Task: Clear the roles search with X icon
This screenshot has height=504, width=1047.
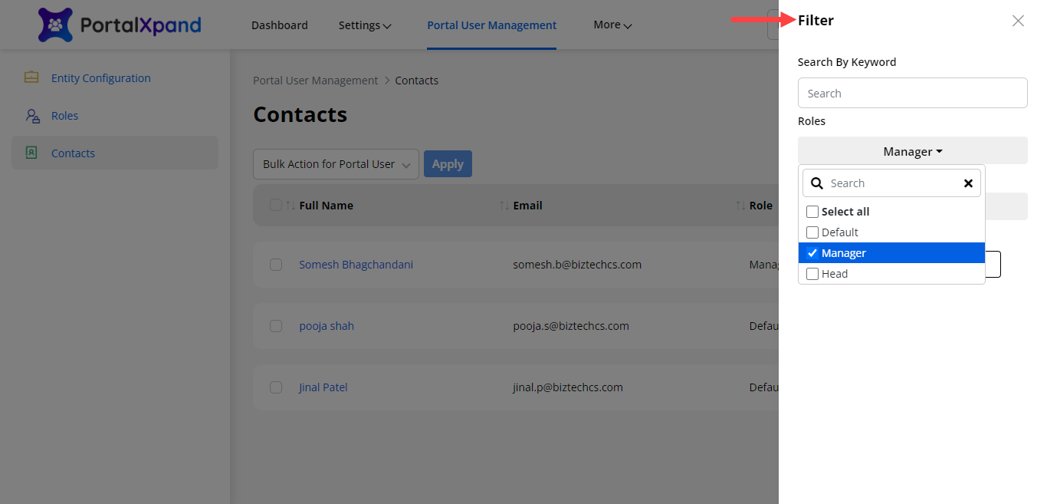Action: 968,183
